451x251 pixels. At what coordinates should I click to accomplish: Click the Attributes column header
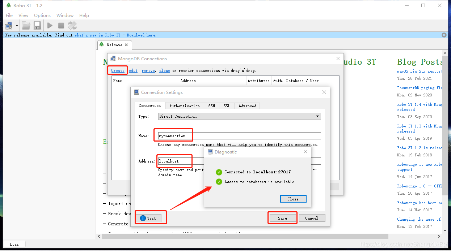(259, 81)
